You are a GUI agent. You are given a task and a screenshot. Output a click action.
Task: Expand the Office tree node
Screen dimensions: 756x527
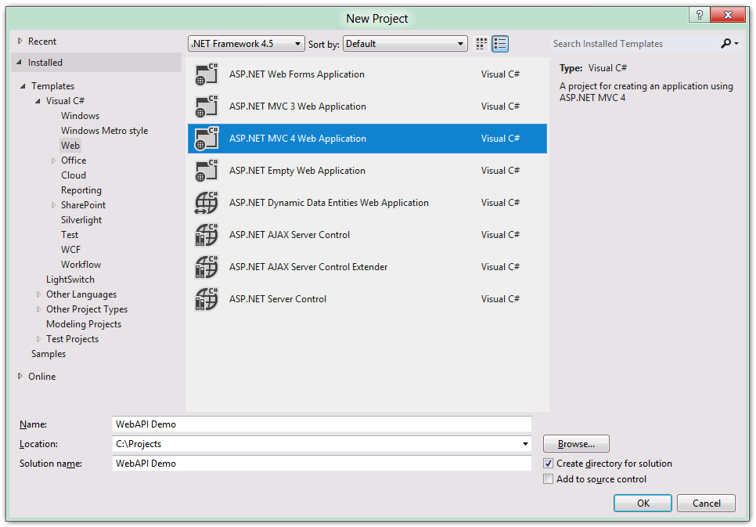[53, 161]
